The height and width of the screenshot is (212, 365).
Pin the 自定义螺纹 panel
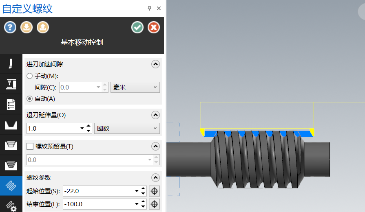(x=149, y=9)
